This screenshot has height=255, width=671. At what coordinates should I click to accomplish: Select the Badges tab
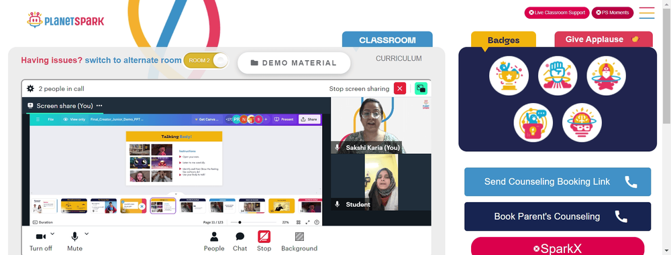click(x=503, y=40)
